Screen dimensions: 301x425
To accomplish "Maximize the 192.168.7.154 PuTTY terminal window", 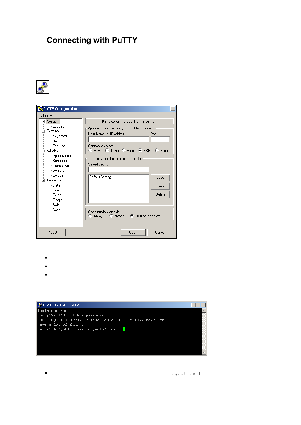I will [198, 305].
